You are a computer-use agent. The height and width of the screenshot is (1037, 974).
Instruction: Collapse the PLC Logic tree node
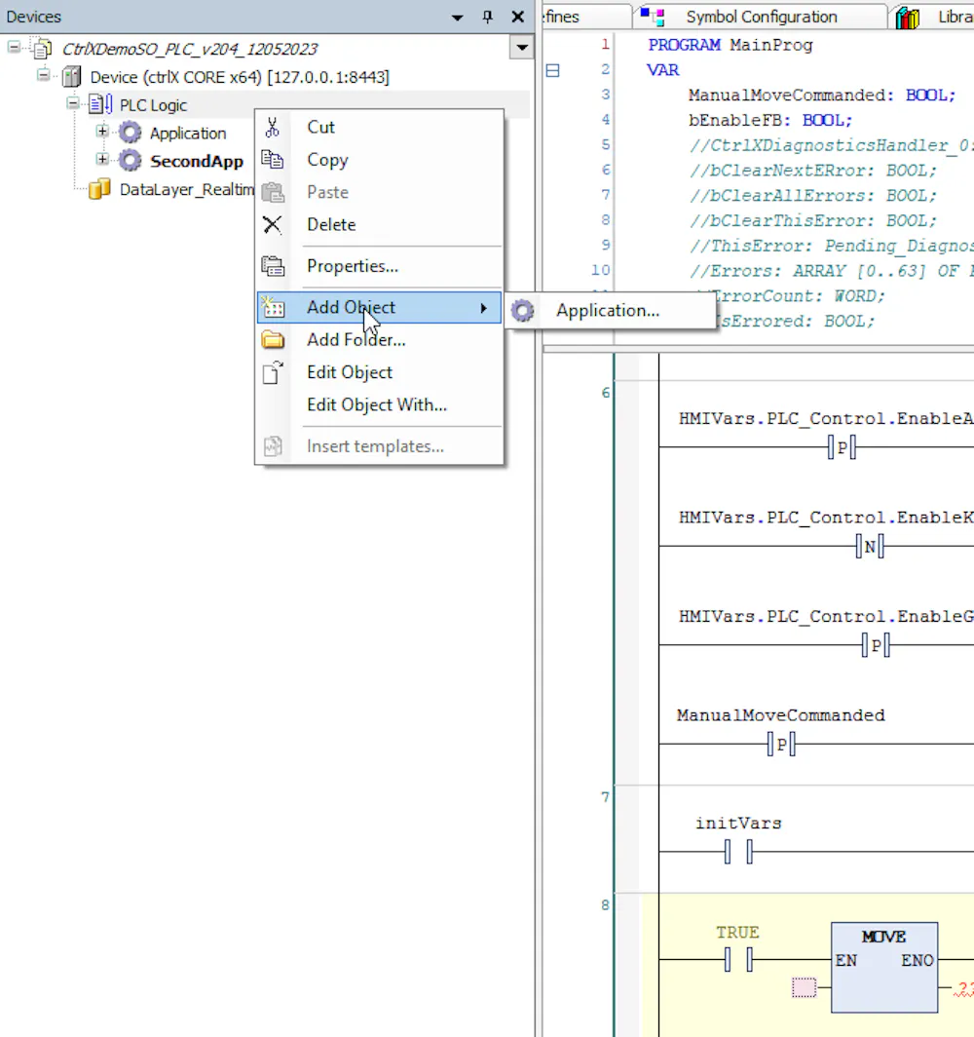click(x=73, y=103)
